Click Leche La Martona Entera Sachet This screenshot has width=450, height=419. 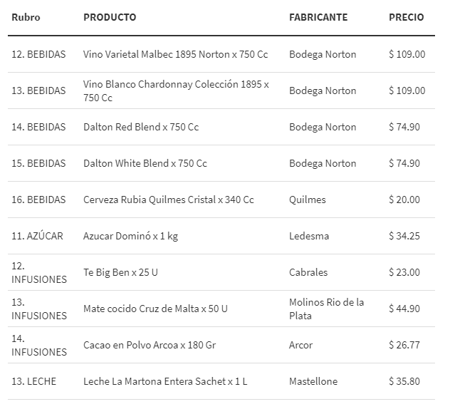click(165, 381)
